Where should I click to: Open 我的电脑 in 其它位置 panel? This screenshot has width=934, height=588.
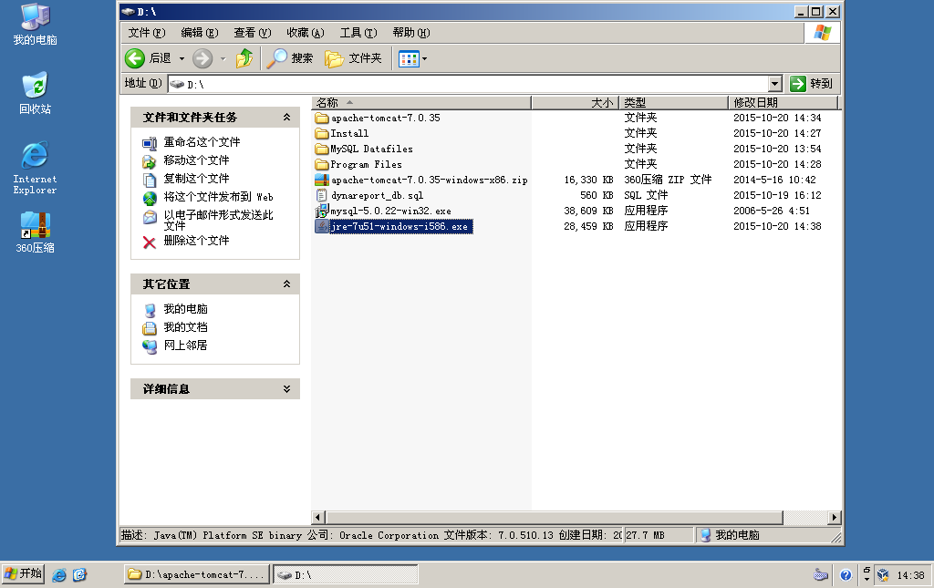tap(186, 309)
